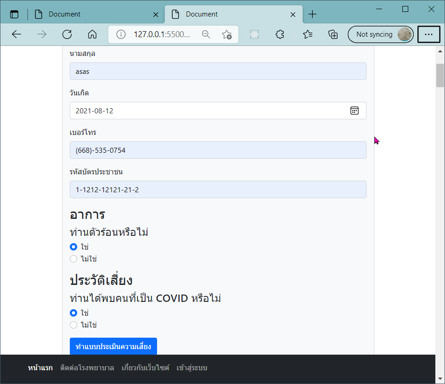Open Collections panel
The image size is (445, 384).
pos(333,34)
